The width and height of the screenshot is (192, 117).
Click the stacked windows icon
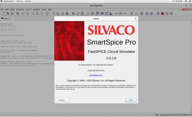tap(47, 14)
